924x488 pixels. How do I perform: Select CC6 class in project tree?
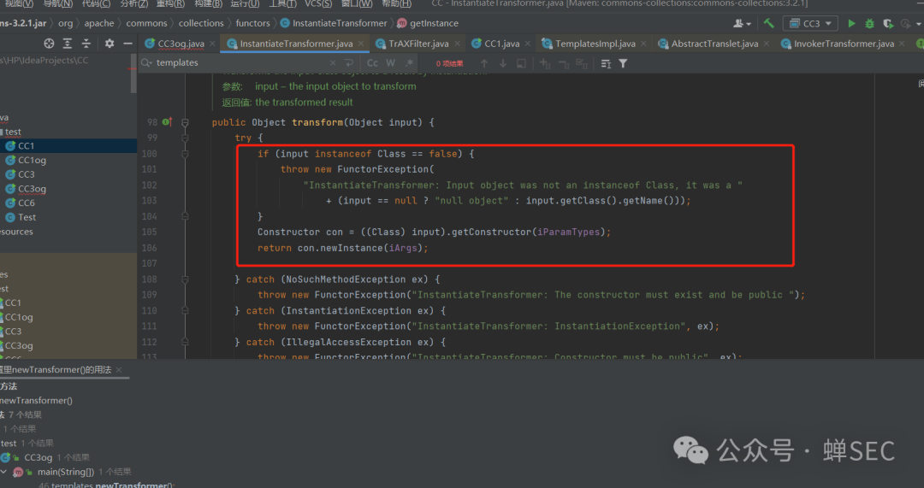pyautogui.click(x=27, y=203)
